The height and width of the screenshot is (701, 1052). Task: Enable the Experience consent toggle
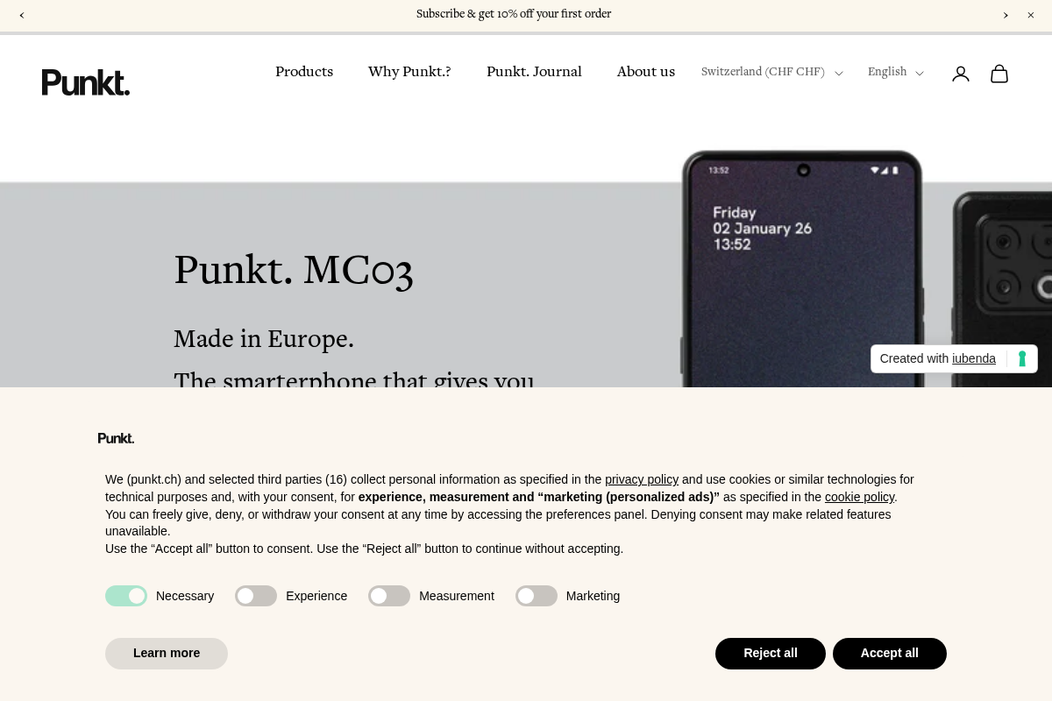coord(255,596)
